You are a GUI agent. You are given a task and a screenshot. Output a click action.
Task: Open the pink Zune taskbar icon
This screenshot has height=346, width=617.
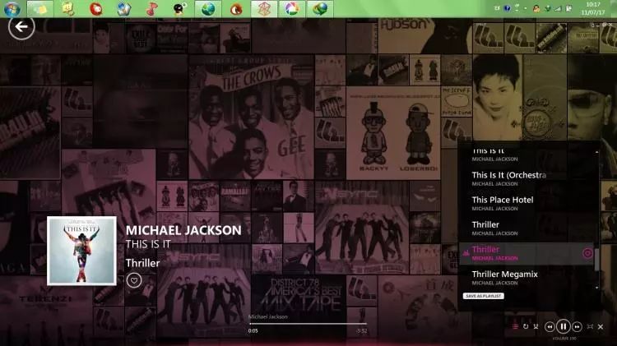pyautogui.click(x=264, y=9)
